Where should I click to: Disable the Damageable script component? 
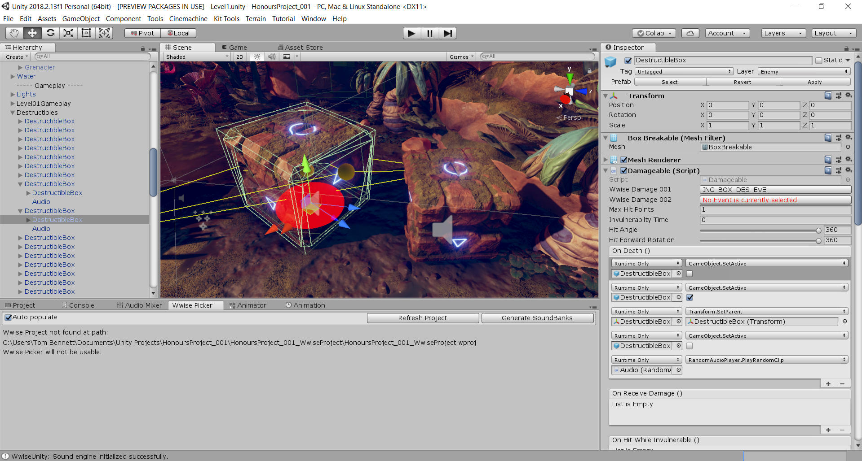[623, 171]
